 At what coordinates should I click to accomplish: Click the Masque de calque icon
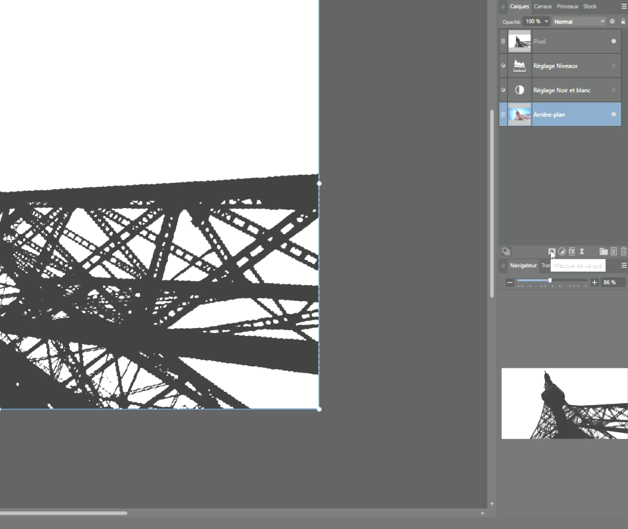coord(552,251)
